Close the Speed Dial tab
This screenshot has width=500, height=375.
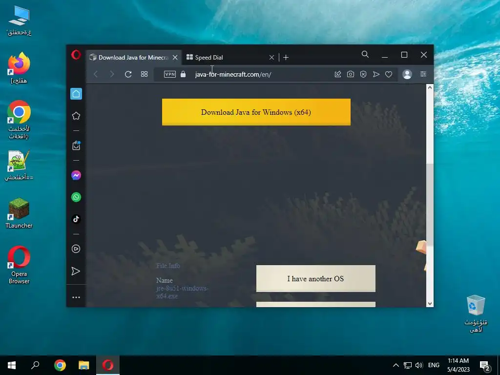click(271, 58)
